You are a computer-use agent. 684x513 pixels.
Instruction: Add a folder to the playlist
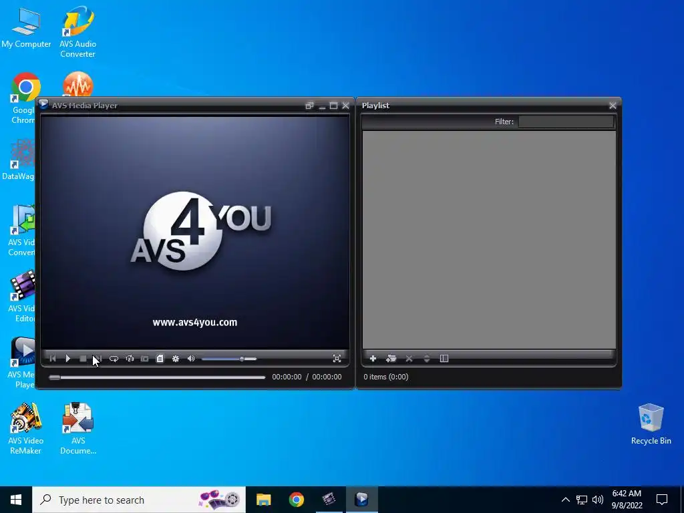(391, 359)
